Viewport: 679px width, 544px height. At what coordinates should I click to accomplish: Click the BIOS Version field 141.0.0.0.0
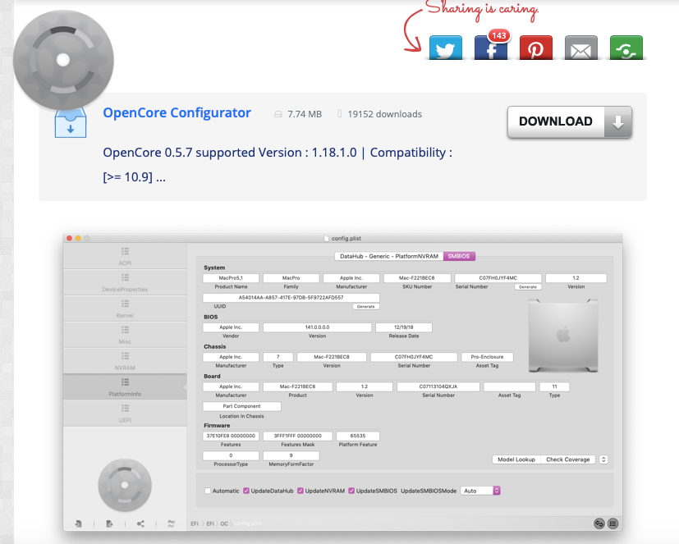point(317,327)
